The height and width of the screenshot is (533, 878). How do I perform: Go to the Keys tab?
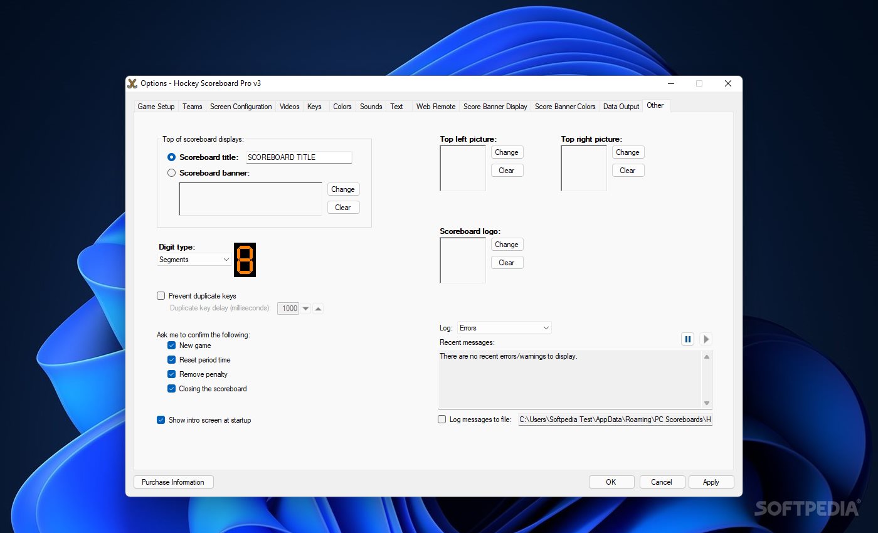click(x=314, y=107)
